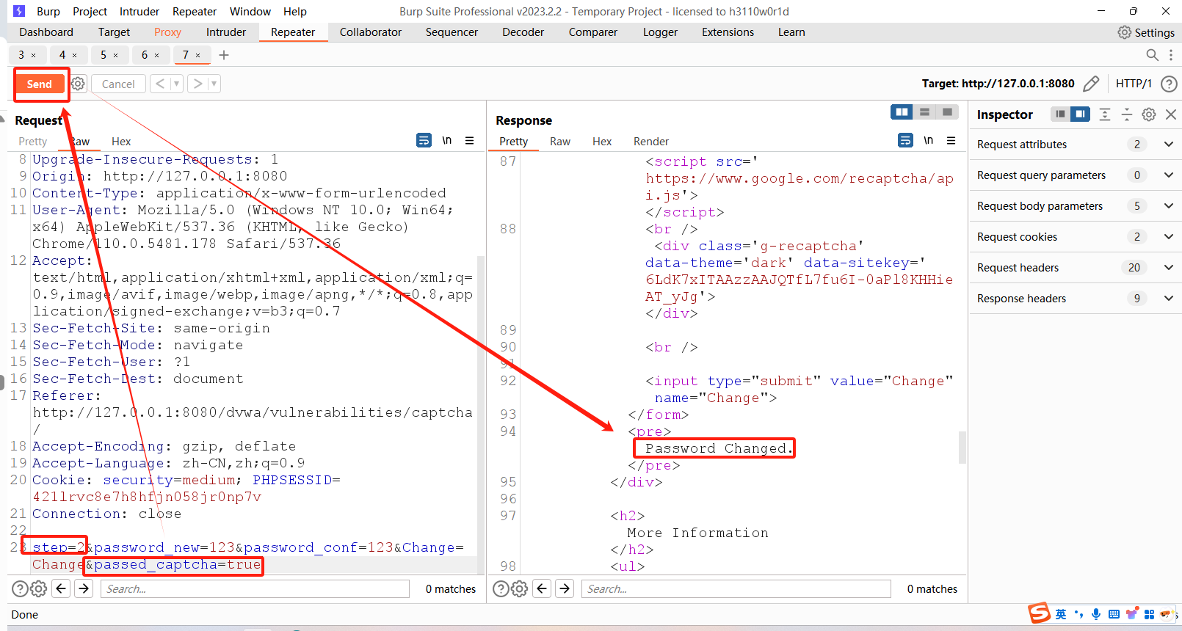Viewport: 1182px width, 631px height.
Task: Dock Inspector layout right option
Action: point(1080,114)
